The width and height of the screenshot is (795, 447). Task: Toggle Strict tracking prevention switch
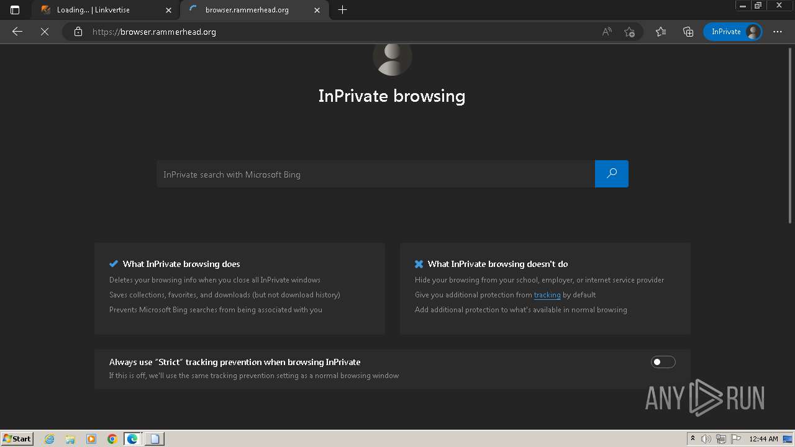663,362
